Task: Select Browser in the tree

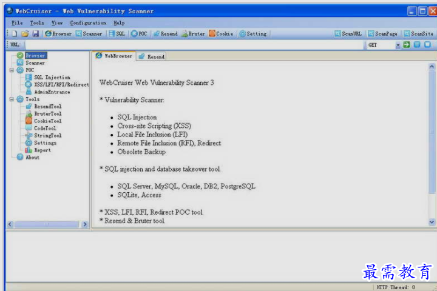Action: tap(36, 55)
